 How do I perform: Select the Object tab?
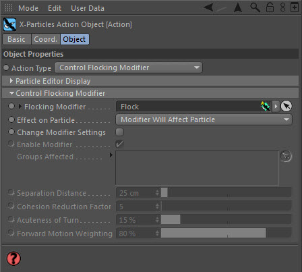(x=74, y=39)
